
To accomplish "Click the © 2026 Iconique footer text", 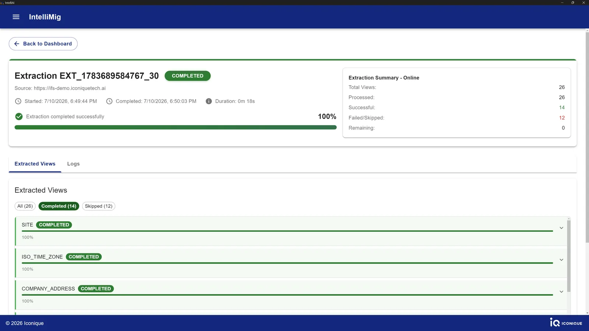I will (25, 323).
